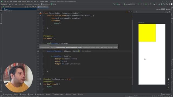Open the Logcat tool window

48,94
